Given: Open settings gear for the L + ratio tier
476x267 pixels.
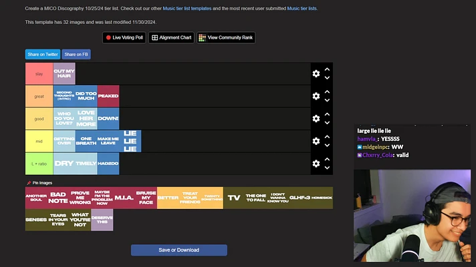Looking at the screenshot, I should pyautogui.click(x=316, y=164).
